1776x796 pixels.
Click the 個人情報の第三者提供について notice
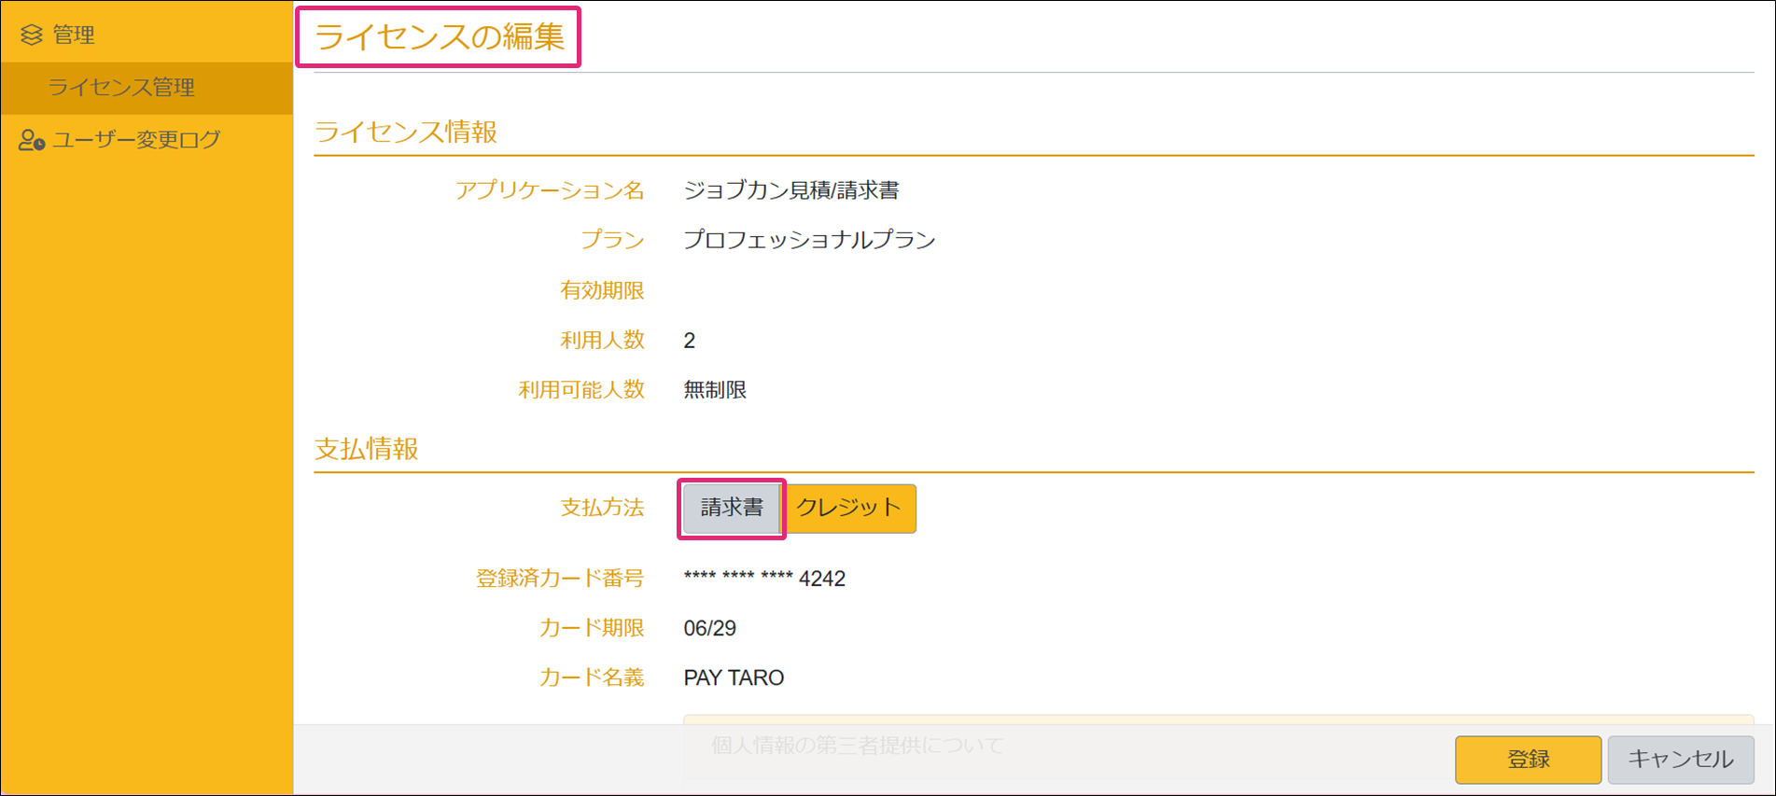pyautogui.click(x=857, y=745)
